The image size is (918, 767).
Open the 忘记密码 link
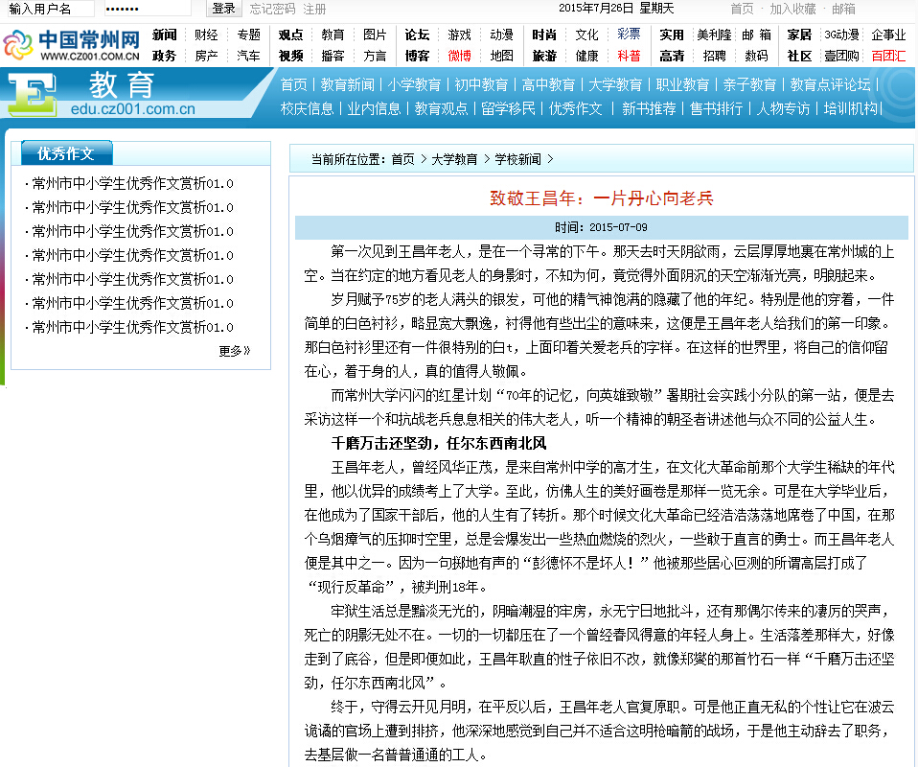pyautogui.click(x=272, y=9)
